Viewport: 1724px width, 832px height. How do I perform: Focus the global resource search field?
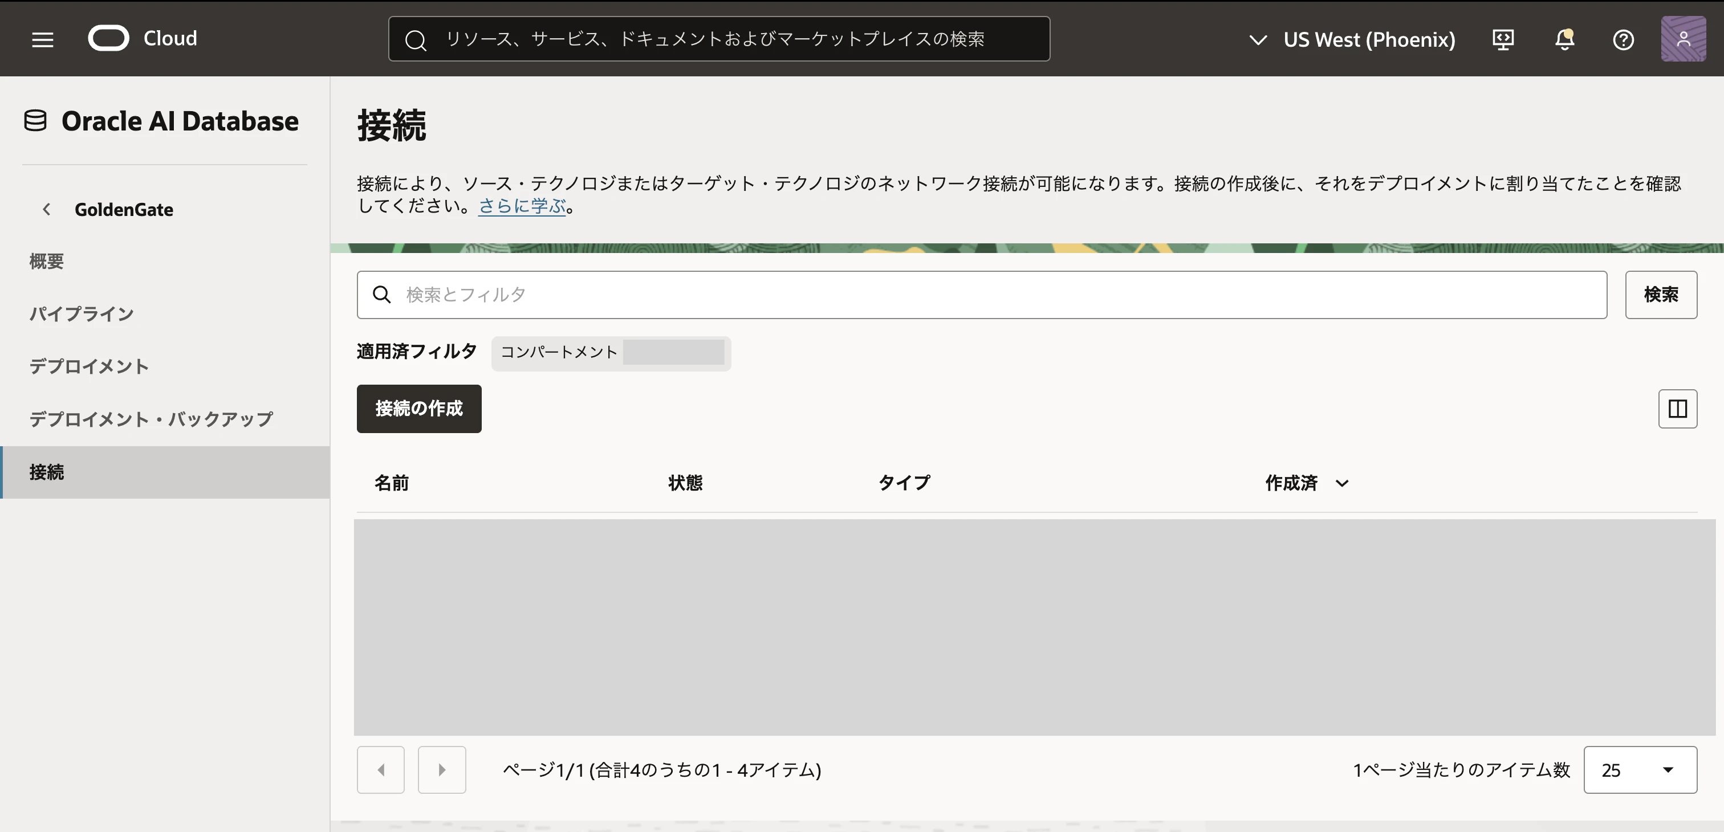[719, 39]
